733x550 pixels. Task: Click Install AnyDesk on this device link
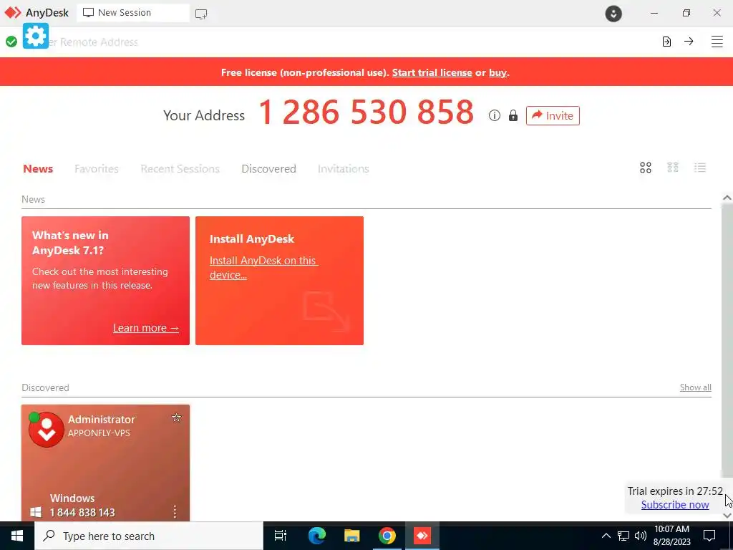[263, 268]
